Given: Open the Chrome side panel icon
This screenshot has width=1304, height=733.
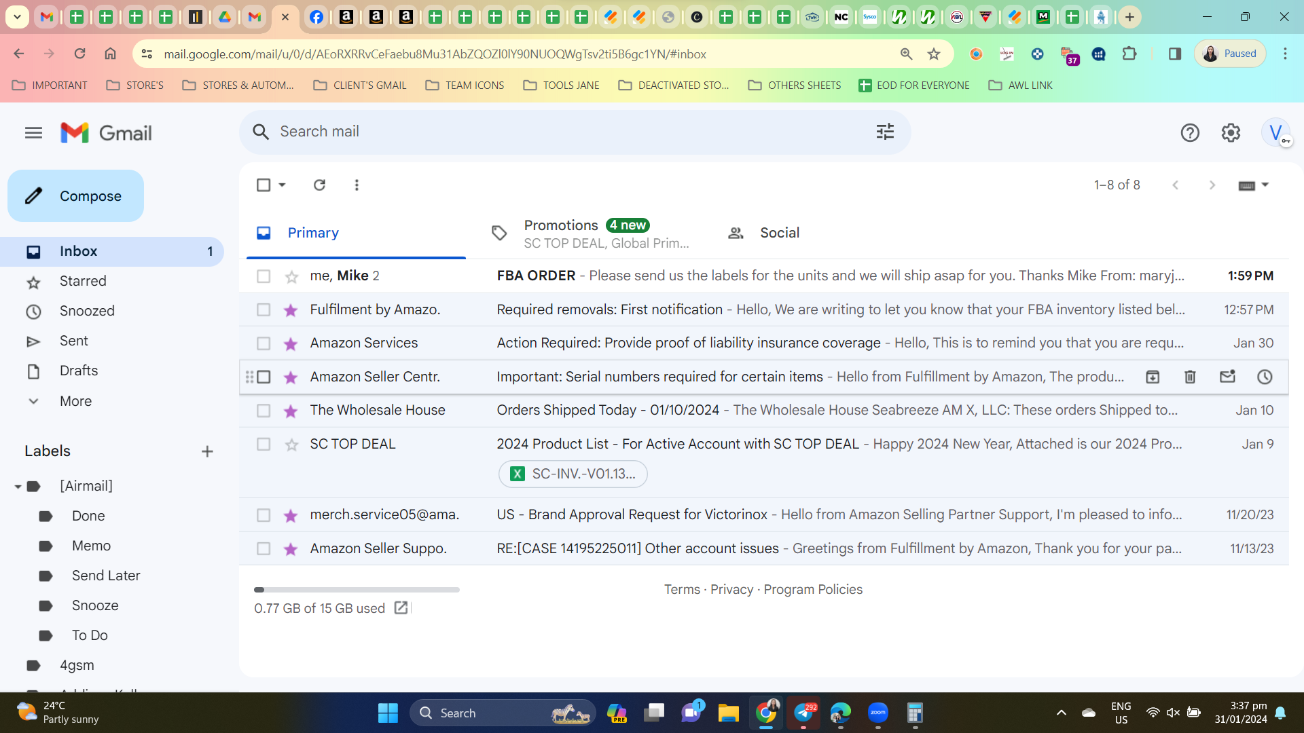Looking at the screenshot, I should 1175,54.
